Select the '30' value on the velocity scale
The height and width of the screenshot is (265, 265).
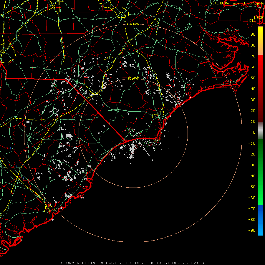[x=253, y=100]
